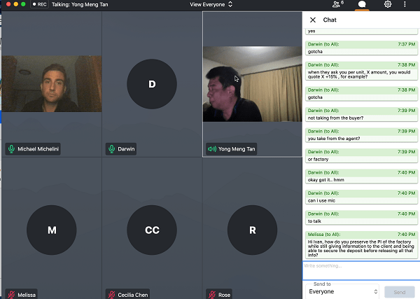The width and height of the screenshot is (420, 299).
Task: Open the three-dot more options menu
Action: [x=405, y=4]
